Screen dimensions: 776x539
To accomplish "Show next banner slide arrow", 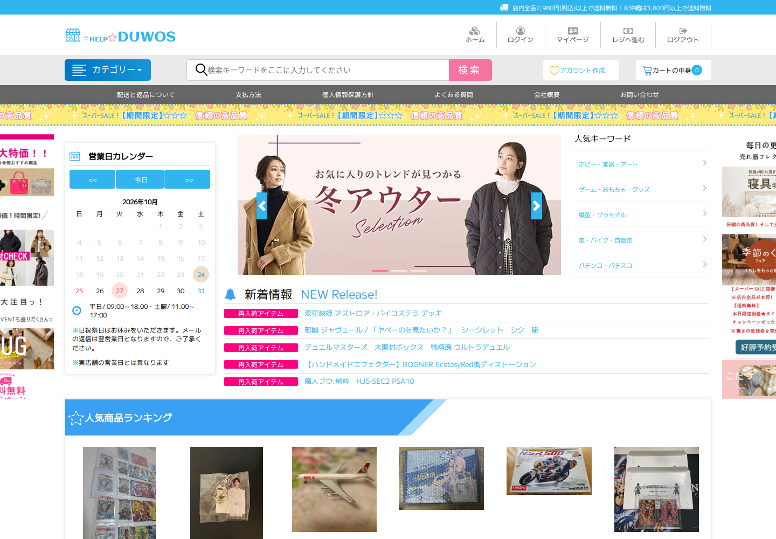I will tap(537, 206).
